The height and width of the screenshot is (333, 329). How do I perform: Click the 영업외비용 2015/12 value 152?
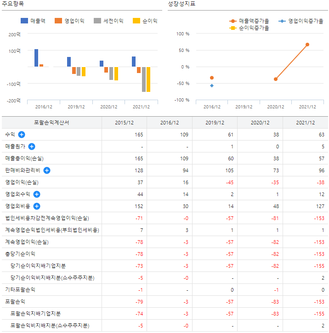(139, 206)
